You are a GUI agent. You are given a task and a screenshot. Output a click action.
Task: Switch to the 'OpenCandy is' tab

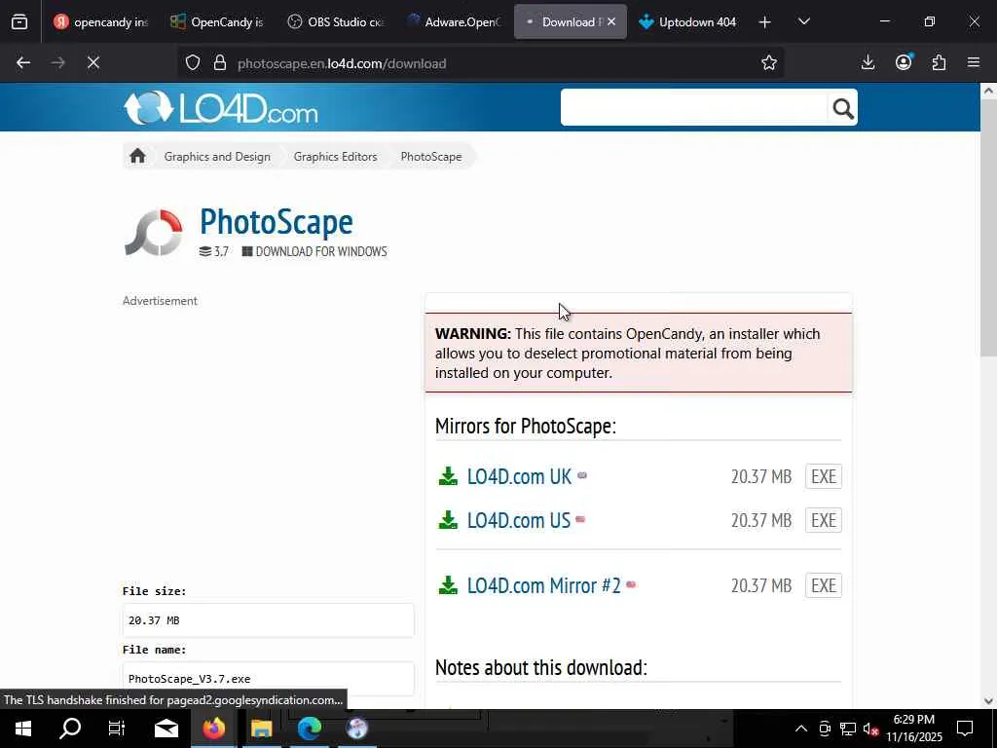[x=217, y=22]
